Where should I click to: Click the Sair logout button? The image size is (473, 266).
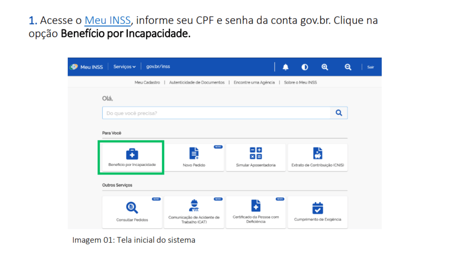point(371,67)
